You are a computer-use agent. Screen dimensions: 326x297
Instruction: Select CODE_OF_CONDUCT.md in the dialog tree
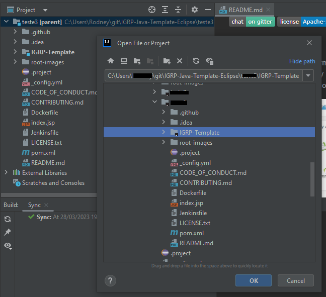pyautogui.click(x=209, y=173)
